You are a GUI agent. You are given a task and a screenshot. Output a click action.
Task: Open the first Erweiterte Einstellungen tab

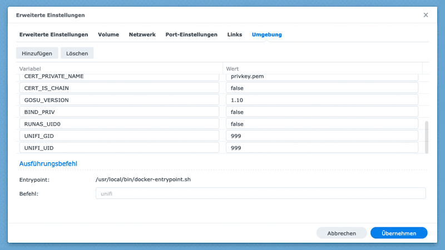pos(54,34)
